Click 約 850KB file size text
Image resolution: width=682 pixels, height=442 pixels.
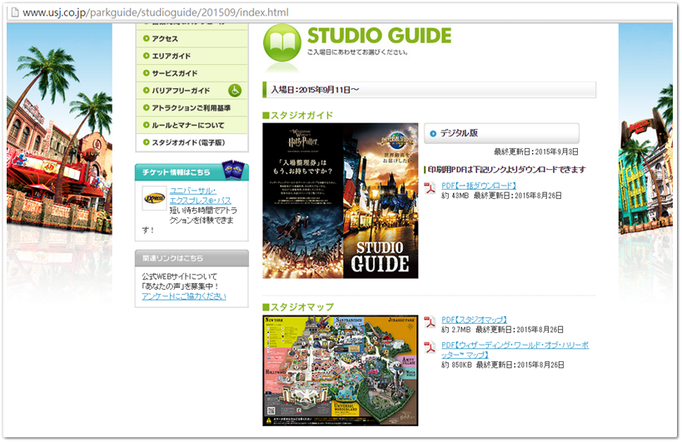click(456, 365)
